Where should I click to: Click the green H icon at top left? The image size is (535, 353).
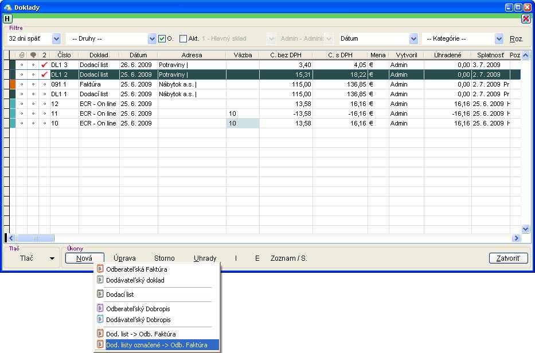[7, 18]
